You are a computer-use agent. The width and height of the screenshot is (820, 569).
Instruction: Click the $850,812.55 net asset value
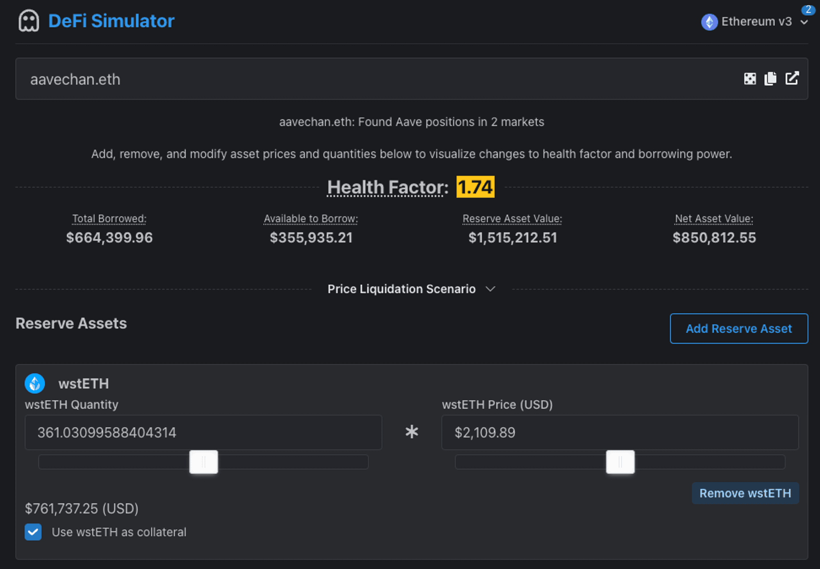click(x=714, y=238)
